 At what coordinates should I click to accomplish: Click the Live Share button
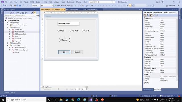click(170, 6)
